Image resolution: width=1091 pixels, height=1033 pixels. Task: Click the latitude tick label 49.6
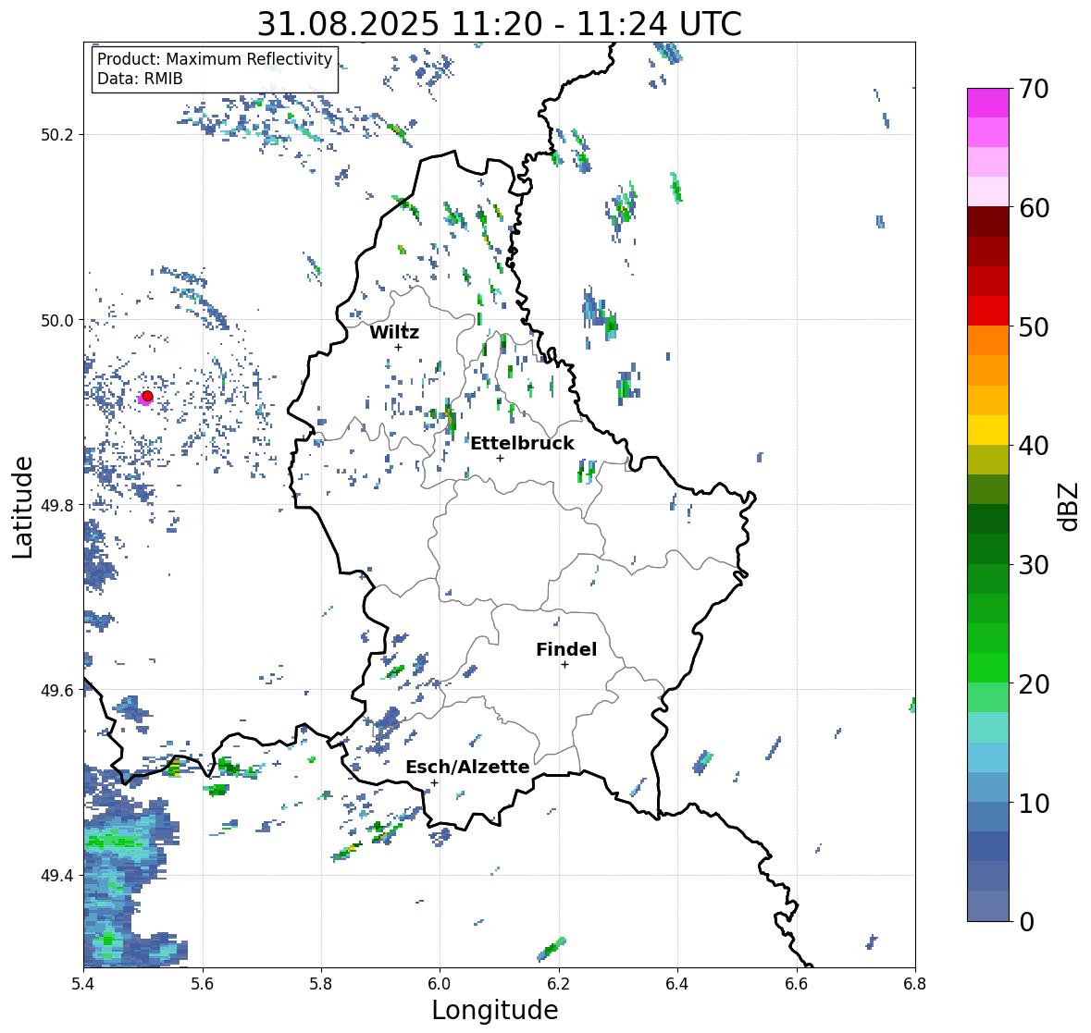tap(57, 690)
